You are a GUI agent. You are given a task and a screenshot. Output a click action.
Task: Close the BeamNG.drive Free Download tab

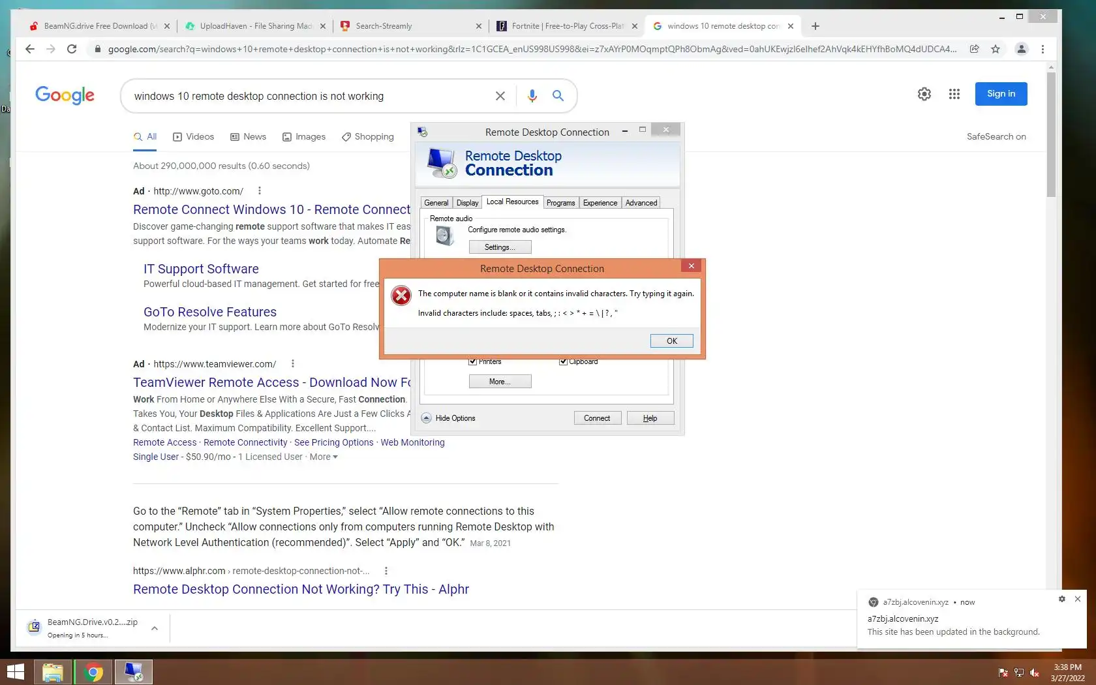pyautogui.click(x=167, y=26)
